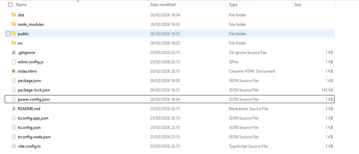Screen dimensions: 359x154
Task: Select the README.md file name
Action: [29, 109]
